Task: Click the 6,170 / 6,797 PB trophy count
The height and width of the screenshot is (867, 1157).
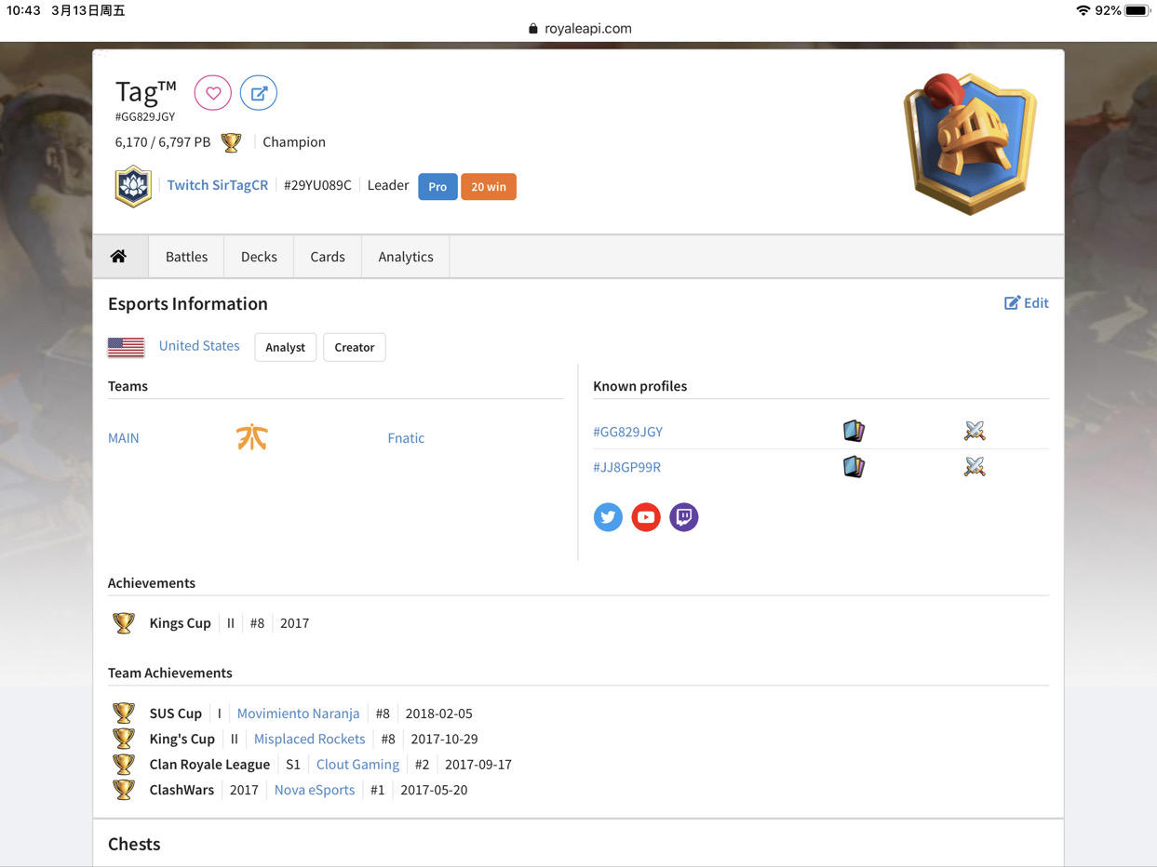Action: click(x=163, y=142)
